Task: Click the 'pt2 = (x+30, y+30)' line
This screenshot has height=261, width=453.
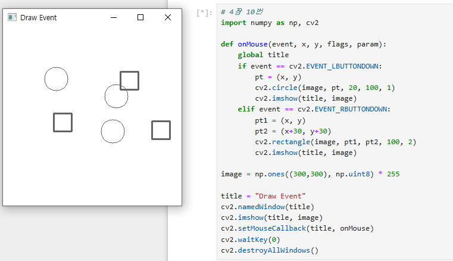Action: (293, 131)
